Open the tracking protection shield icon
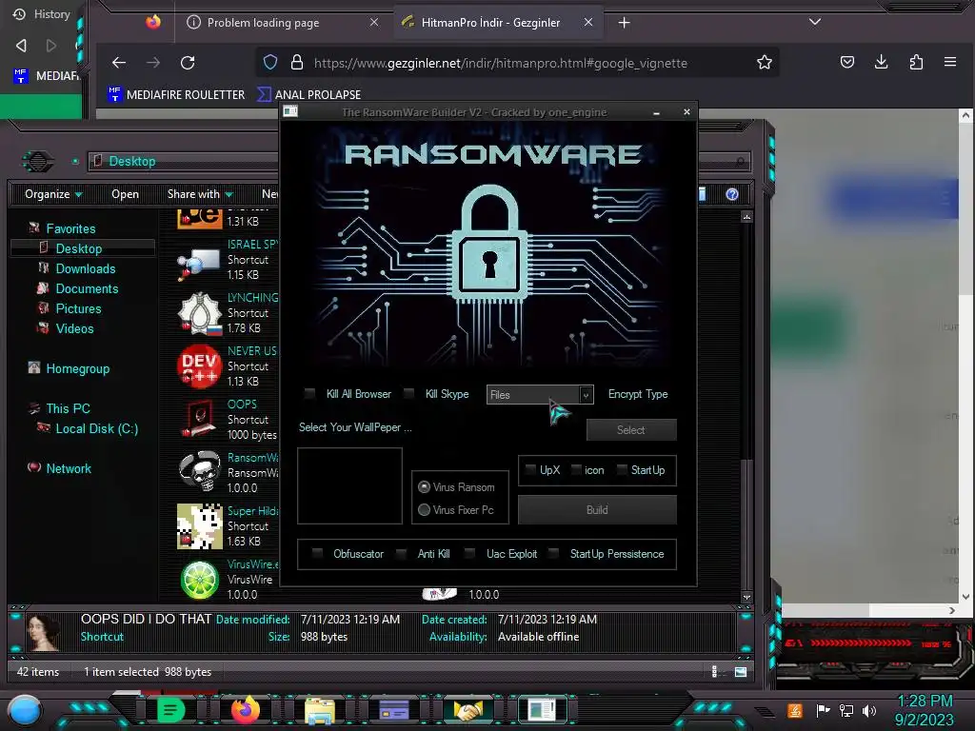This screenshot has width=975, height=731. (269, 62)
